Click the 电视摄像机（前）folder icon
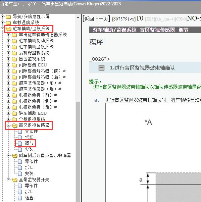 pyautogui.click(x=14, y=95)
